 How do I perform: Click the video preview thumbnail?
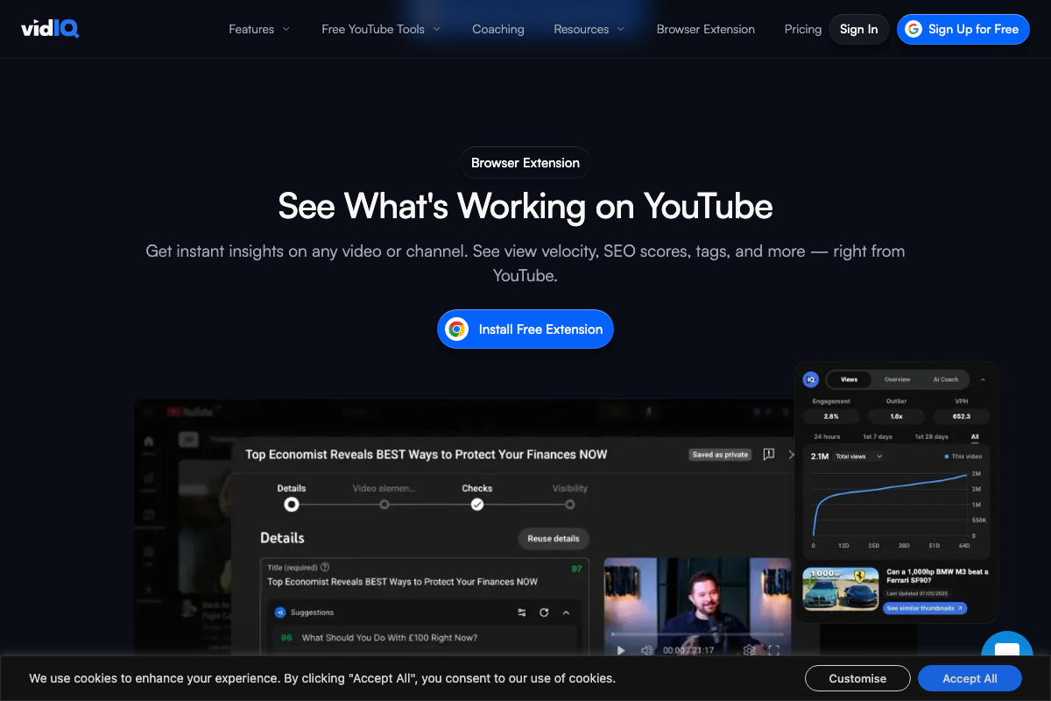coord(697,608)
